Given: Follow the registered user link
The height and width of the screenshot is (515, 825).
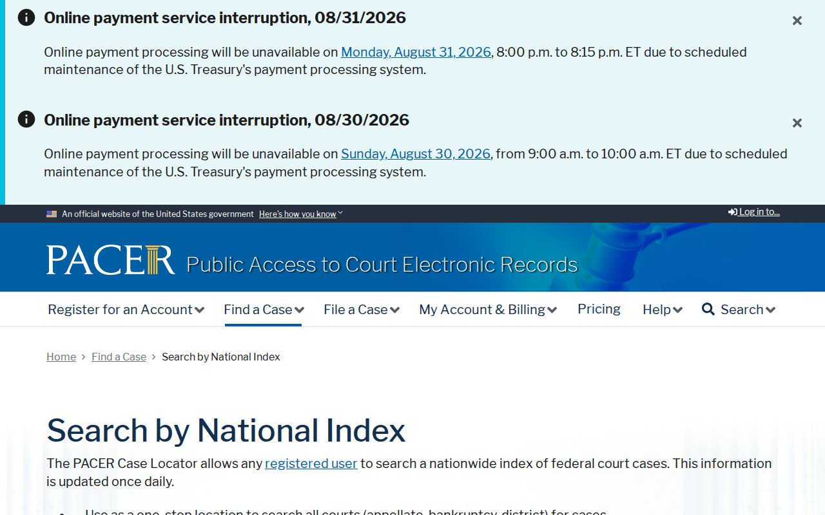Looking at the screenshot, I should [311, 464].
